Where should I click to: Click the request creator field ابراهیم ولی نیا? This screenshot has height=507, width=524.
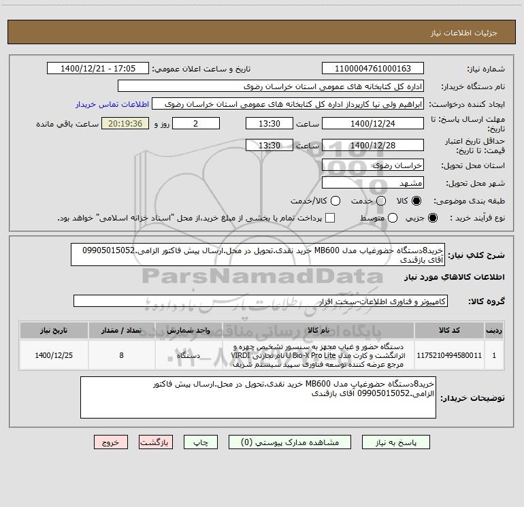point(288,104)
